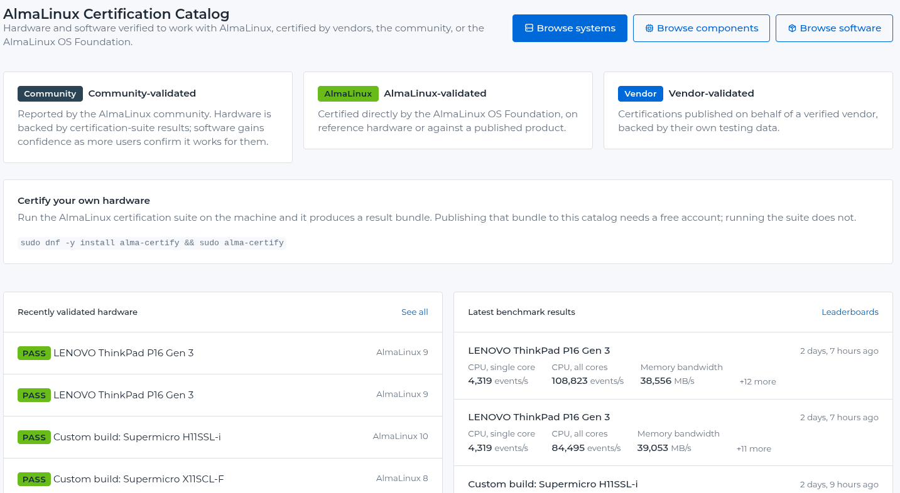Open Custom build: Supermicro H11SSL-i hardware entry
Image resolution: width=900 pixels, height=493 pixels.
pos(223,437)
